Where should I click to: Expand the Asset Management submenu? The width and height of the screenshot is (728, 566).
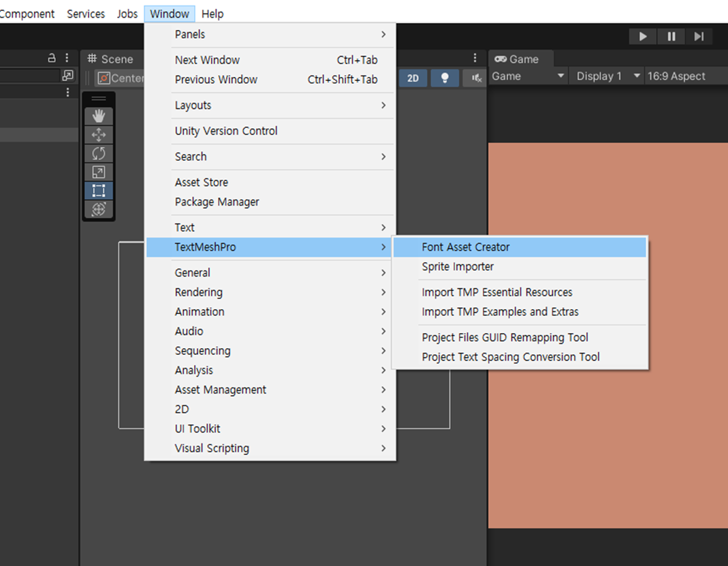270,390
